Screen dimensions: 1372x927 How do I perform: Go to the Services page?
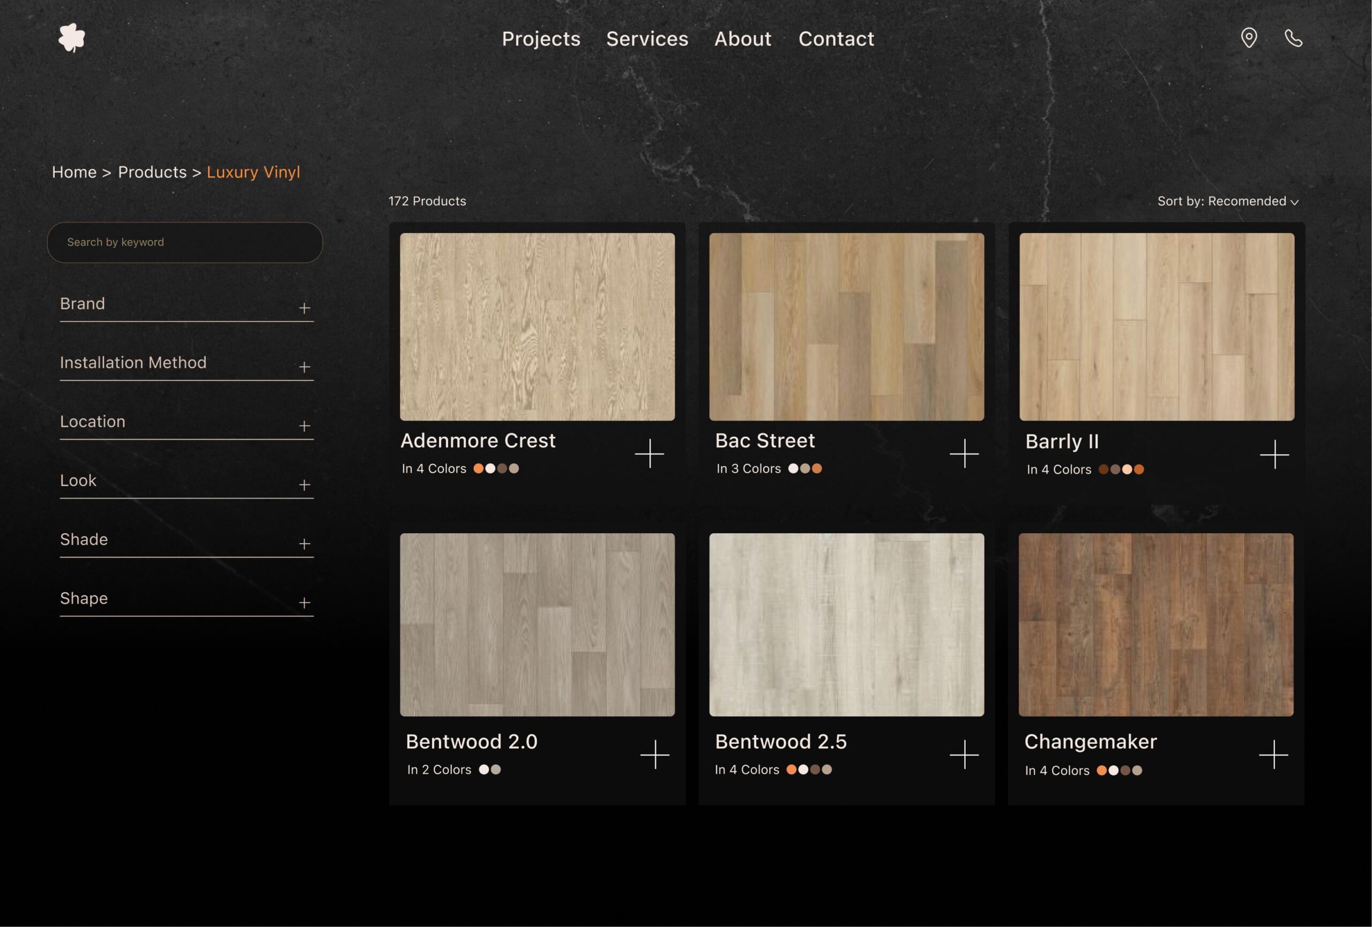(x=647, y=39)
